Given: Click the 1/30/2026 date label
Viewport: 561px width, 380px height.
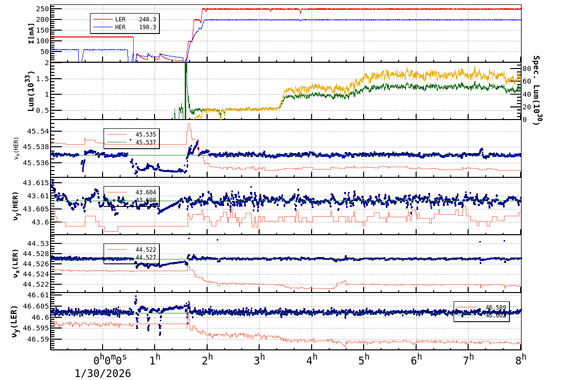Looking at the screenshot, I should 103,374.
